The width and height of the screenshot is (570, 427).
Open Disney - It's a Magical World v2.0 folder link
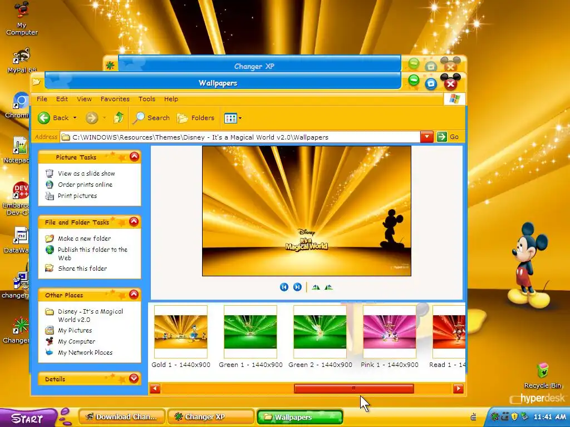pos(91,316)
